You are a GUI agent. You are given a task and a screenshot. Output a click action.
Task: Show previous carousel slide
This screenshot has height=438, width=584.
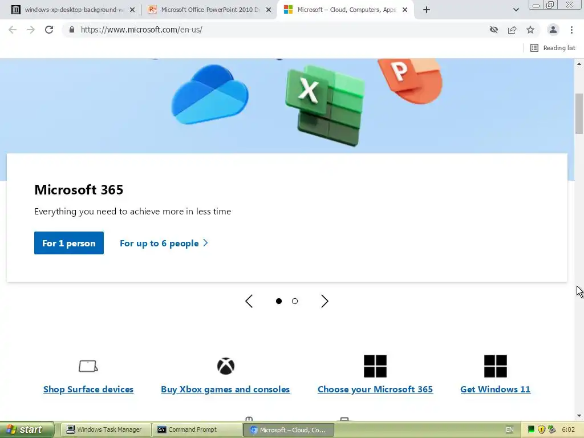click(x=249, y=301)
